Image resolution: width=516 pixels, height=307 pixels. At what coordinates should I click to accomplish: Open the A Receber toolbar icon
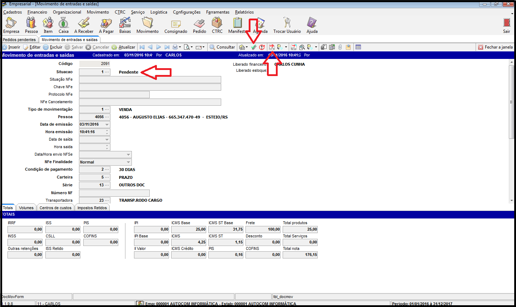[84, 25]
